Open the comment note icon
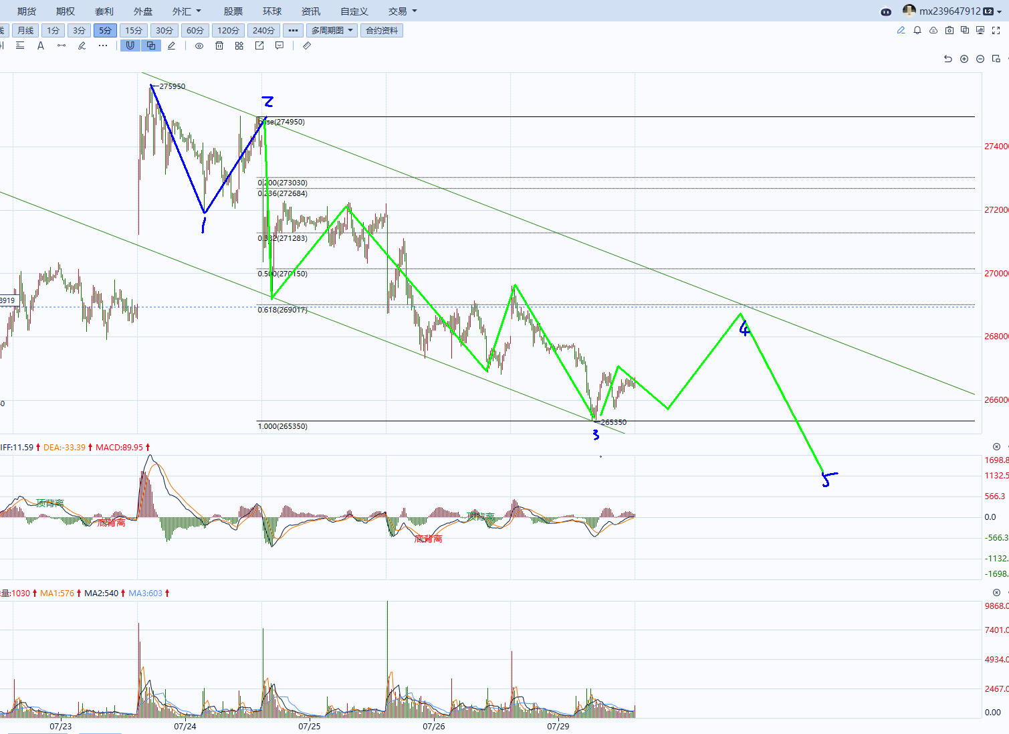 [x=279, y=45]
